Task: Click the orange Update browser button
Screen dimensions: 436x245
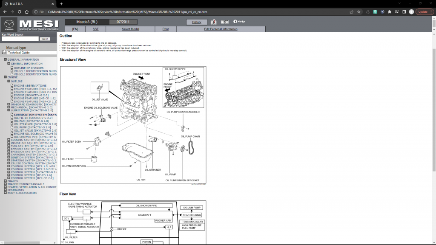Action: coord(423,11)
